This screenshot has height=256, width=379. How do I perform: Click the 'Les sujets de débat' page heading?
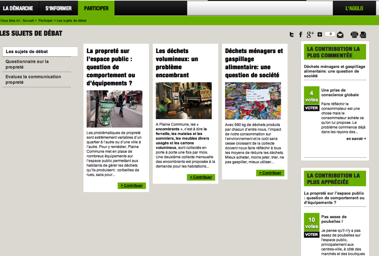[31, 33]
